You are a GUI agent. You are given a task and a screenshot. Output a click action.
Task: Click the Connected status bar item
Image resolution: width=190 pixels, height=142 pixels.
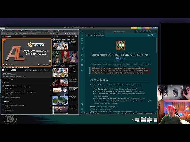click(x=149, y=113)
